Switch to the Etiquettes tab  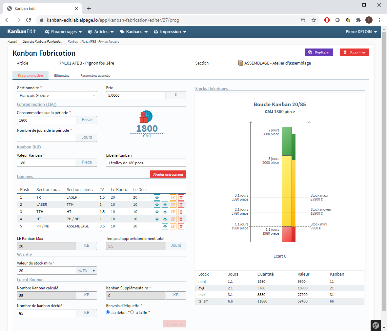click(x=62, y=76)
